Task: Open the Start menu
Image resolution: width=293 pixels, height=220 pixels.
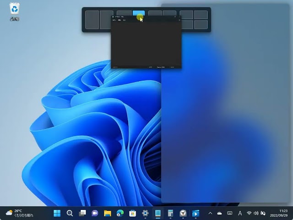Action: point(57,213)
